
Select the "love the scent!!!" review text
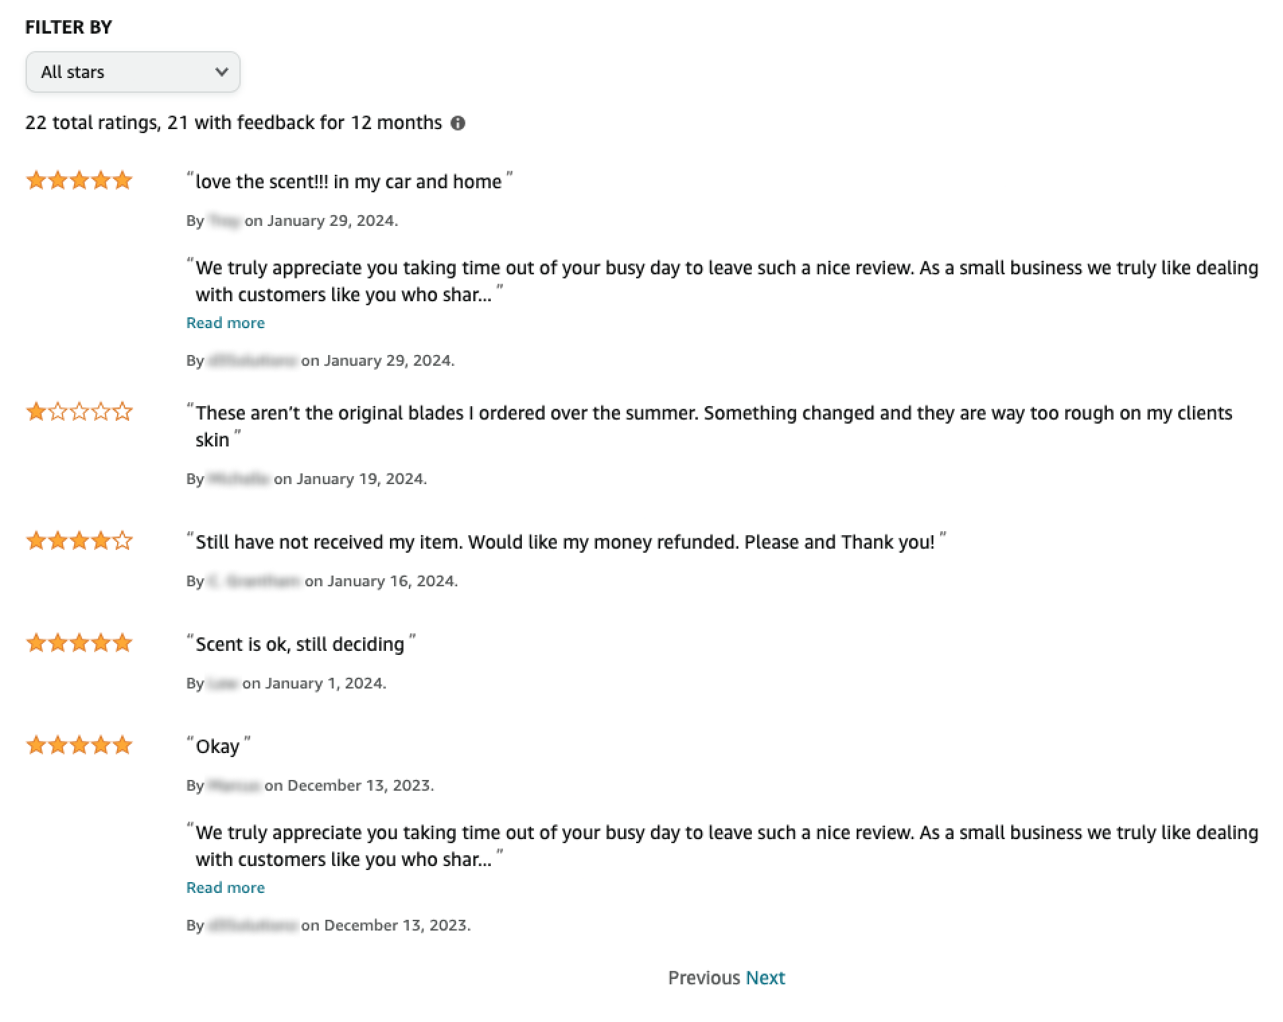coord(348,182)
